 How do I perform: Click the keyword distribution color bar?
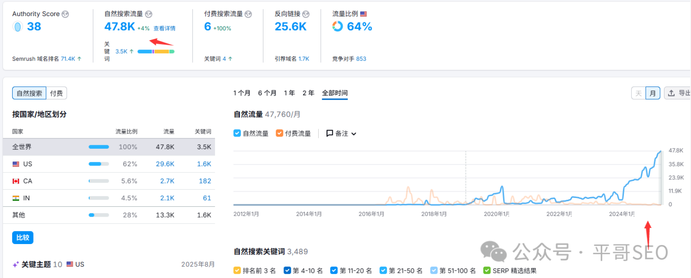tap(156, 51)
